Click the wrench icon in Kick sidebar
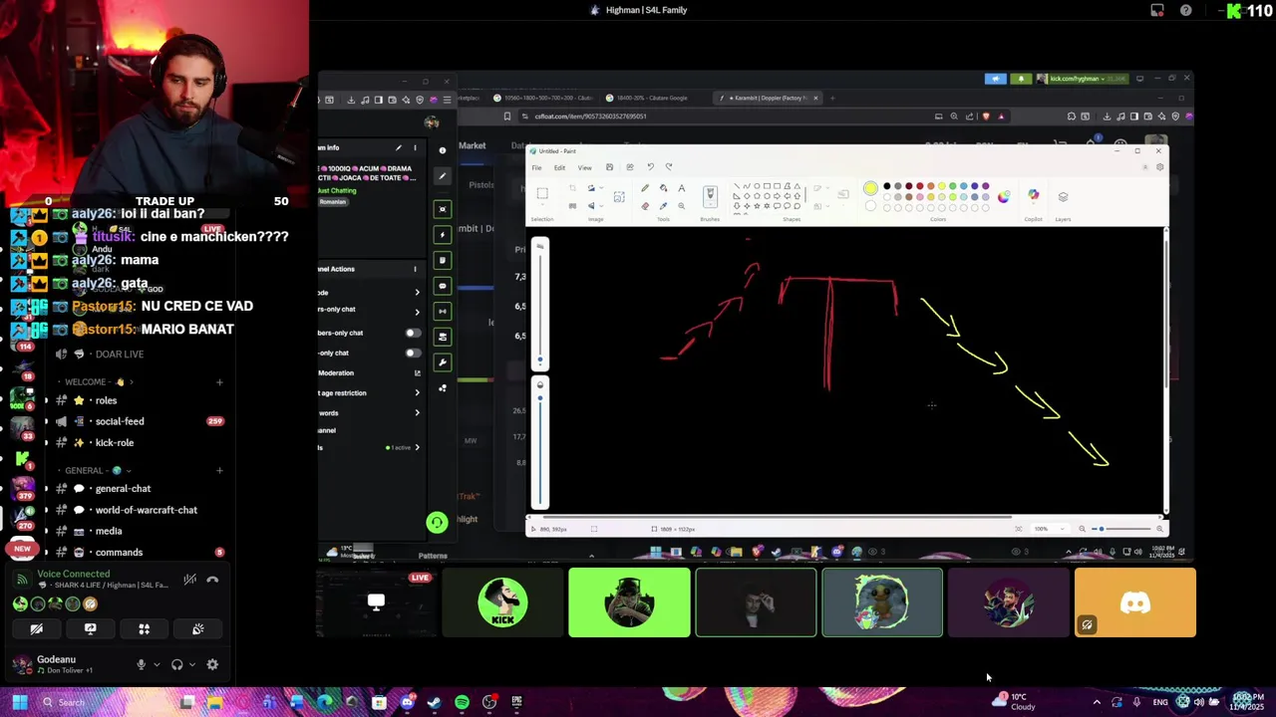 coord(443,362)
